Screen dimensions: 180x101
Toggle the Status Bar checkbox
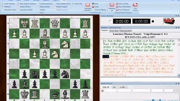(73, 4)
